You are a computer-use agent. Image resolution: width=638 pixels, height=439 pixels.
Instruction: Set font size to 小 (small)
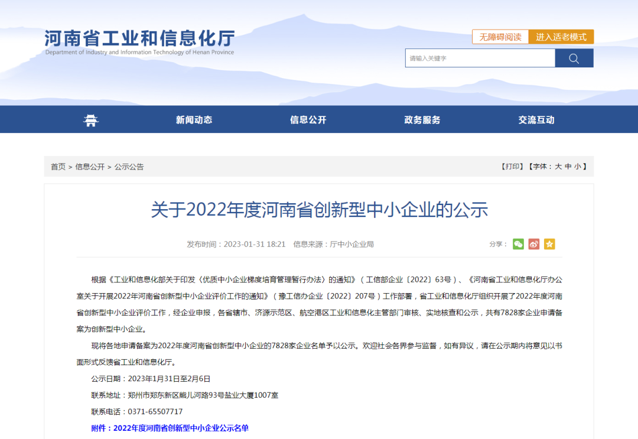point(577,167)
